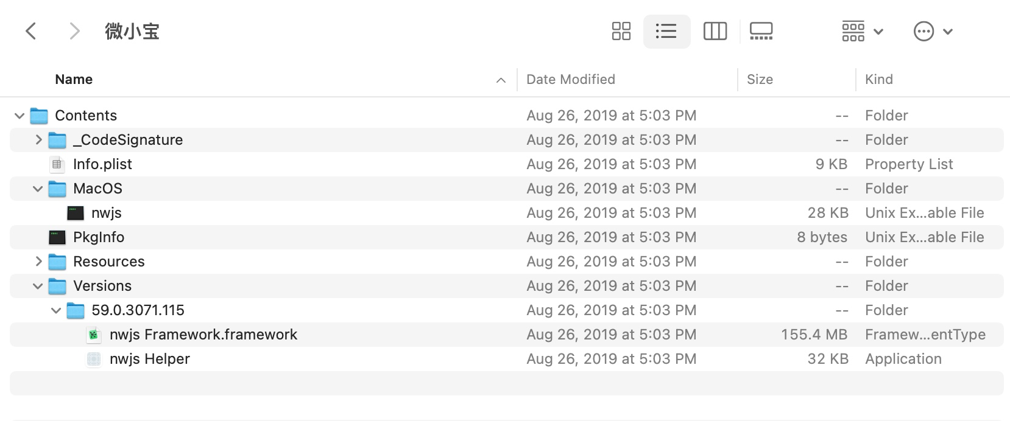
Task: Open the group-by options dropdown
Action: coord(862,31)
